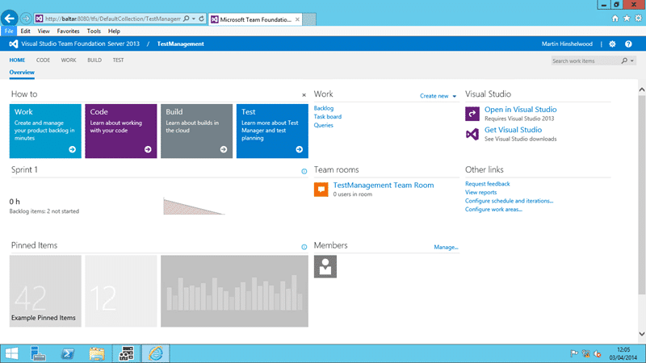Image resolution: width=646 pixels, height=363 pixels.
Task: Close the Microsoft Team Foundation tab
Action: click(x=297, y=19)
